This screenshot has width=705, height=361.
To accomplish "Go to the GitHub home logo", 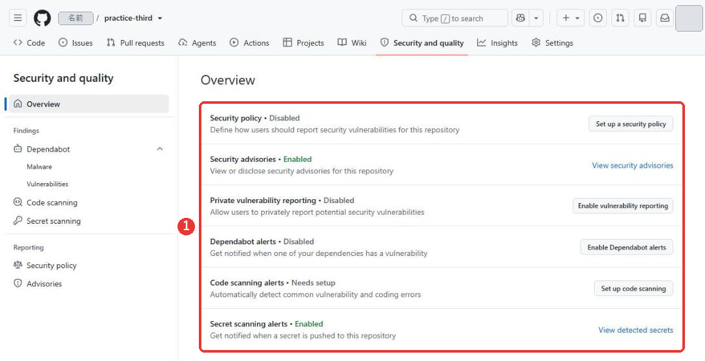I will [42, 18].
